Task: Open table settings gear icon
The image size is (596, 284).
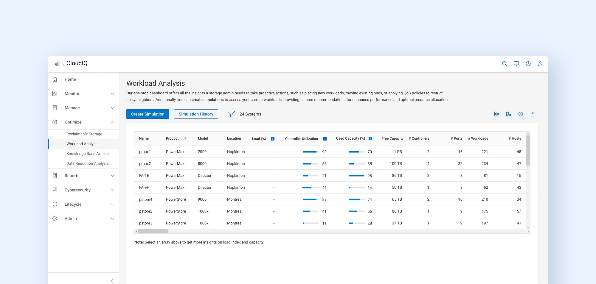Action: (x=520, y=114)
